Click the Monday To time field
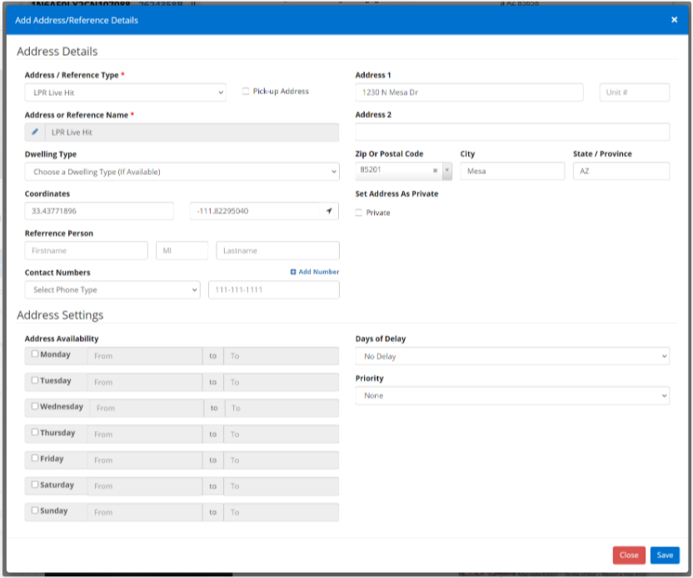Screen dimensions: 693x578 (281, 356)
